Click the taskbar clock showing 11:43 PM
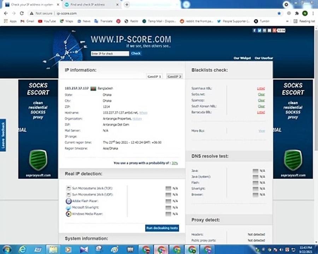Screen dimensions: 318x254 pyautogui.click(x=306, y=249)
